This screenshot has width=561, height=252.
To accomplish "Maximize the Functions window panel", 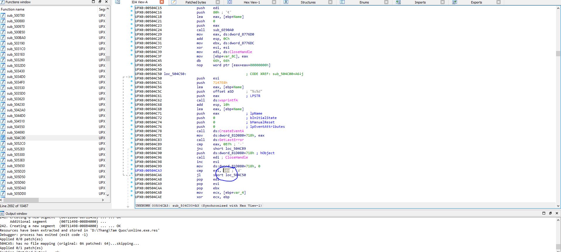I will [93, 2].
